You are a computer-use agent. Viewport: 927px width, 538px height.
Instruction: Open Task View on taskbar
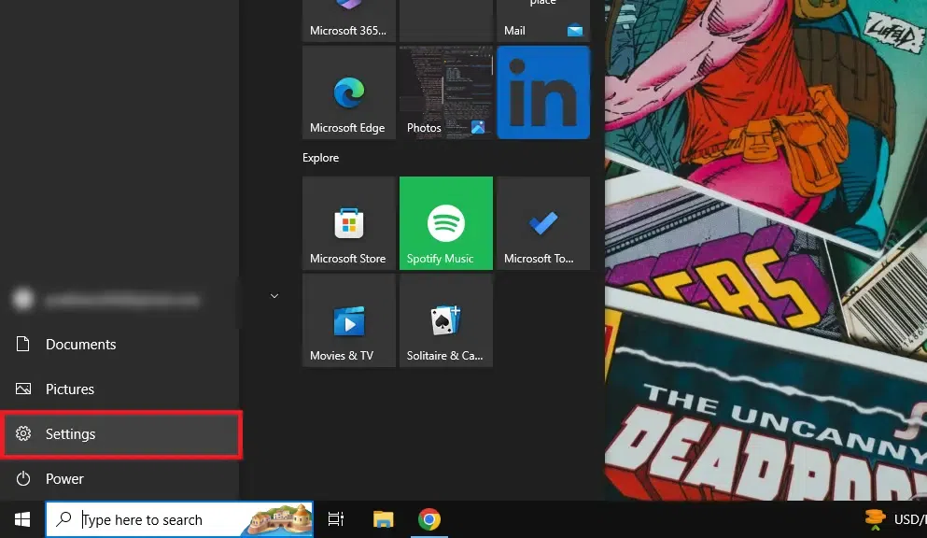click(336, 519)
